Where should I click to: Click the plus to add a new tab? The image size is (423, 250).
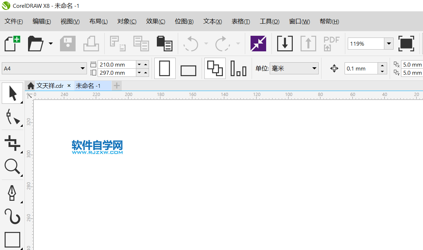[116, 85]
